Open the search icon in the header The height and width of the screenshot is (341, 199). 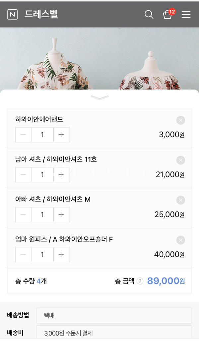tap(148, 14)
